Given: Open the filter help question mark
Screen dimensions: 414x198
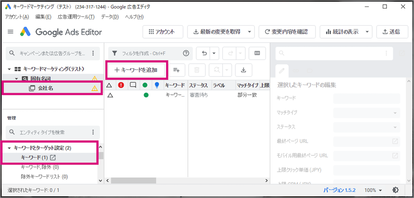Looking at the screenshot, I should pyautogui.click(x=186, y=53).
